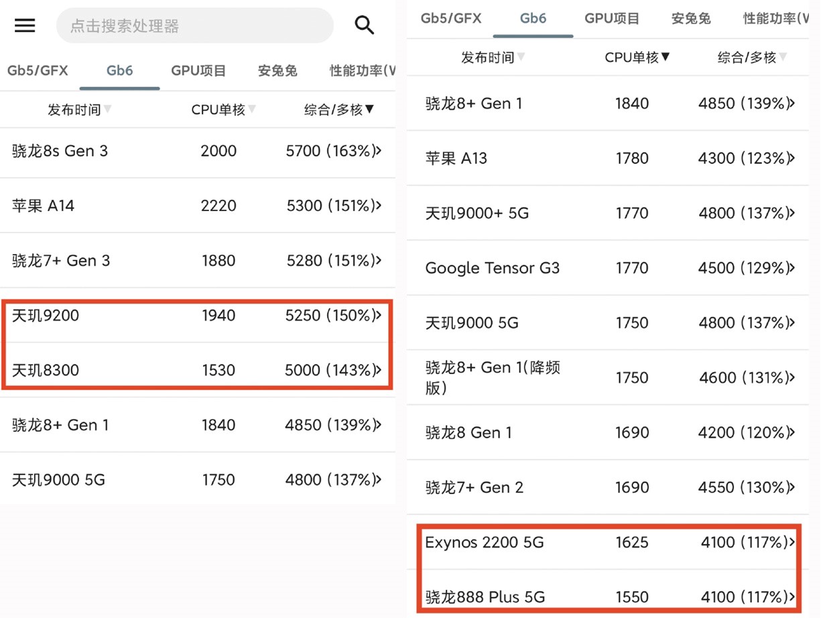Click multi-core score 4500 (129%) for Tensor G3
Screen dimensions: 827x618
(x=743, y=268)
